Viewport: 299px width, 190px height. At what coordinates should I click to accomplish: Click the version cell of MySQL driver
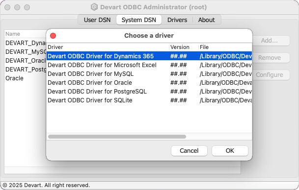[179, 74]
